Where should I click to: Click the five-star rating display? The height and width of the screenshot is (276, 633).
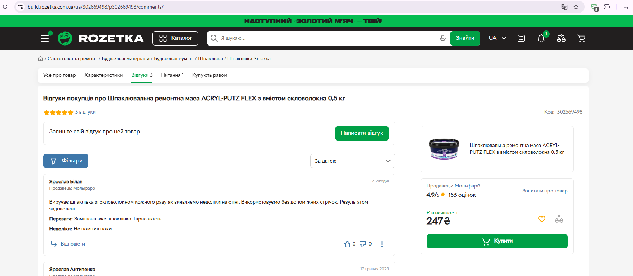(58, 113)
